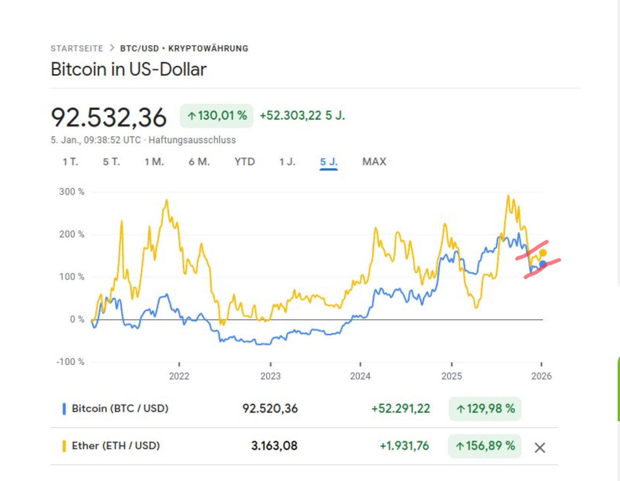Viewport: 620px width, 481px height.
Task: Click the green 130,01 % change badge
Action: click(x=217, y=116)
